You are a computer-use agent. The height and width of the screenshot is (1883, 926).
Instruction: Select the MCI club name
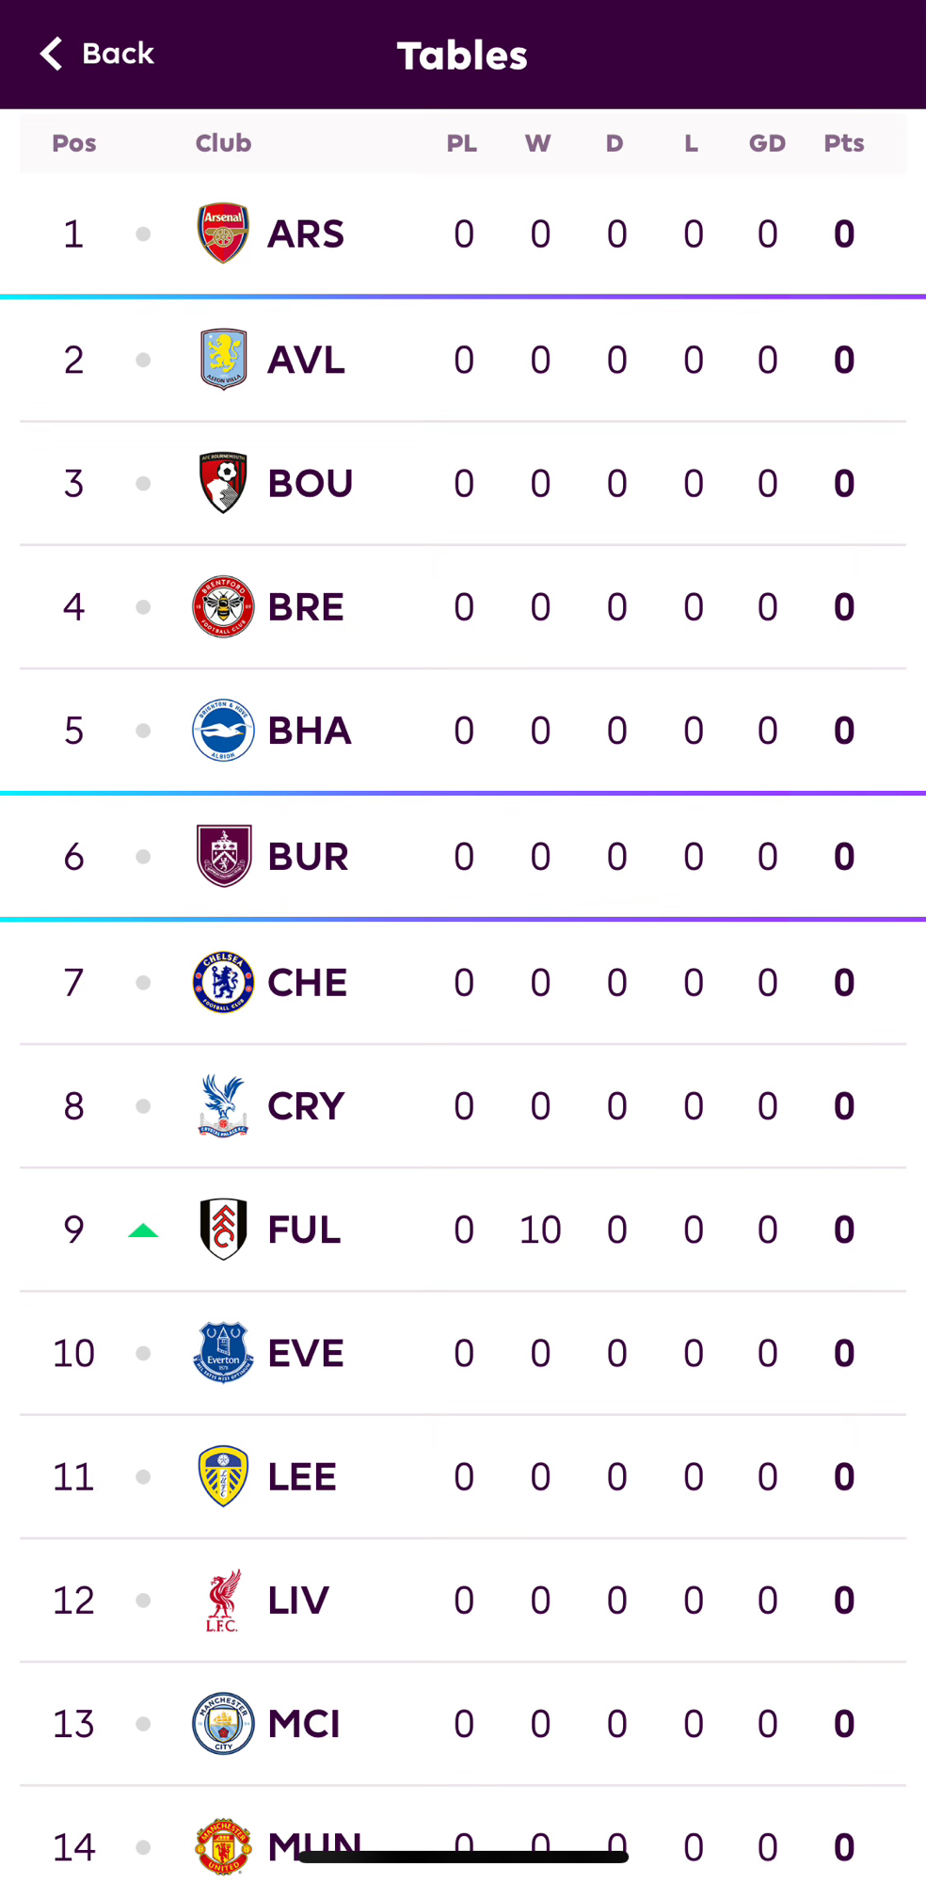pyautogui.click(x=303, y=1724)
